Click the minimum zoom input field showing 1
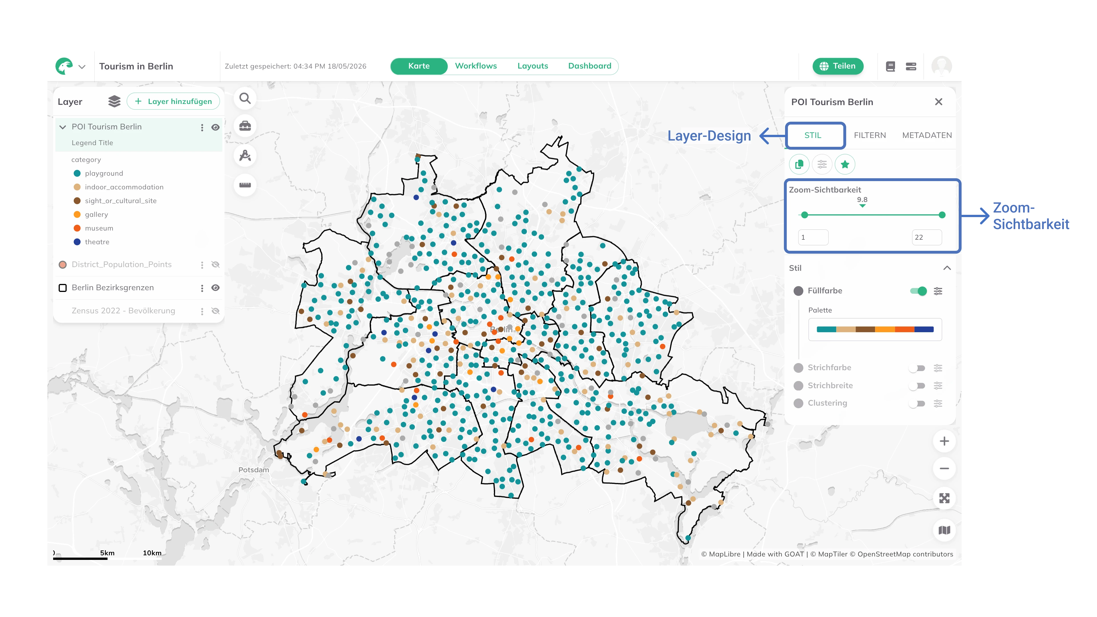The image size is (1097, 617). pyautogui.click(x=813, y=238)
